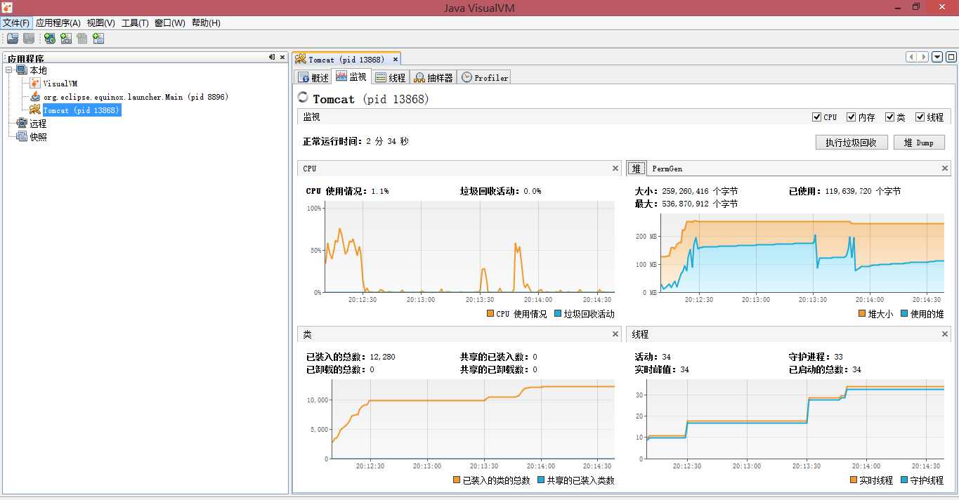Select the PermGen memory tab
This screenshot has width=959, height=500.
coord(667,169)
